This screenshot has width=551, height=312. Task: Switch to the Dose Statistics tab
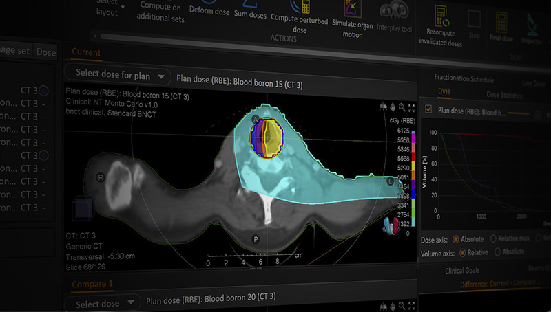pyautogui.click(x=503, y=93)
